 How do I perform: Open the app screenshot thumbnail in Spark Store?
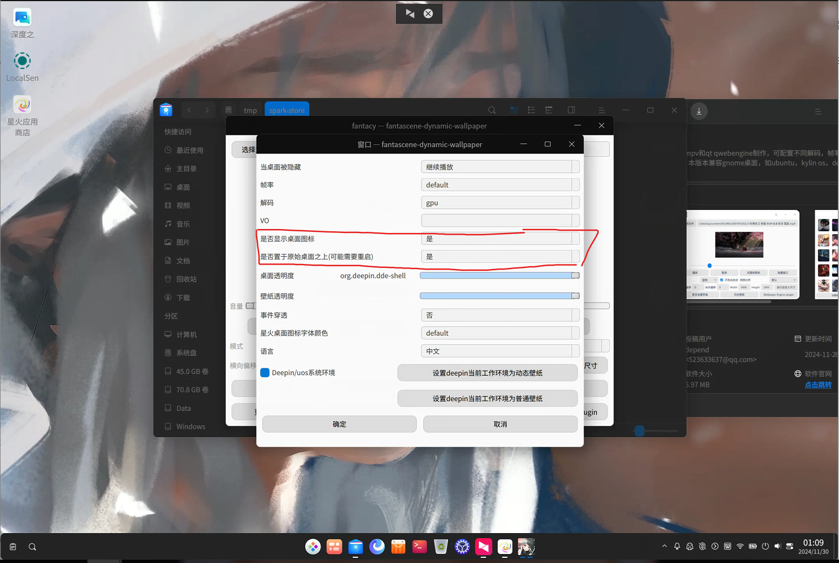(743, 254)
